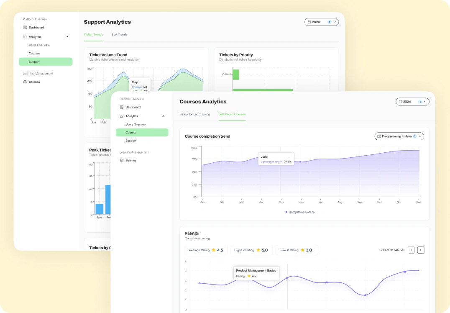
Task: Click the May tooltip in Ticket Volume chart
Action: [140, 85]
